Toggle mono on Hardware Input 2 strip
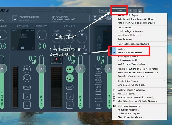The image size is (172, 125). (x=27, y=87)
